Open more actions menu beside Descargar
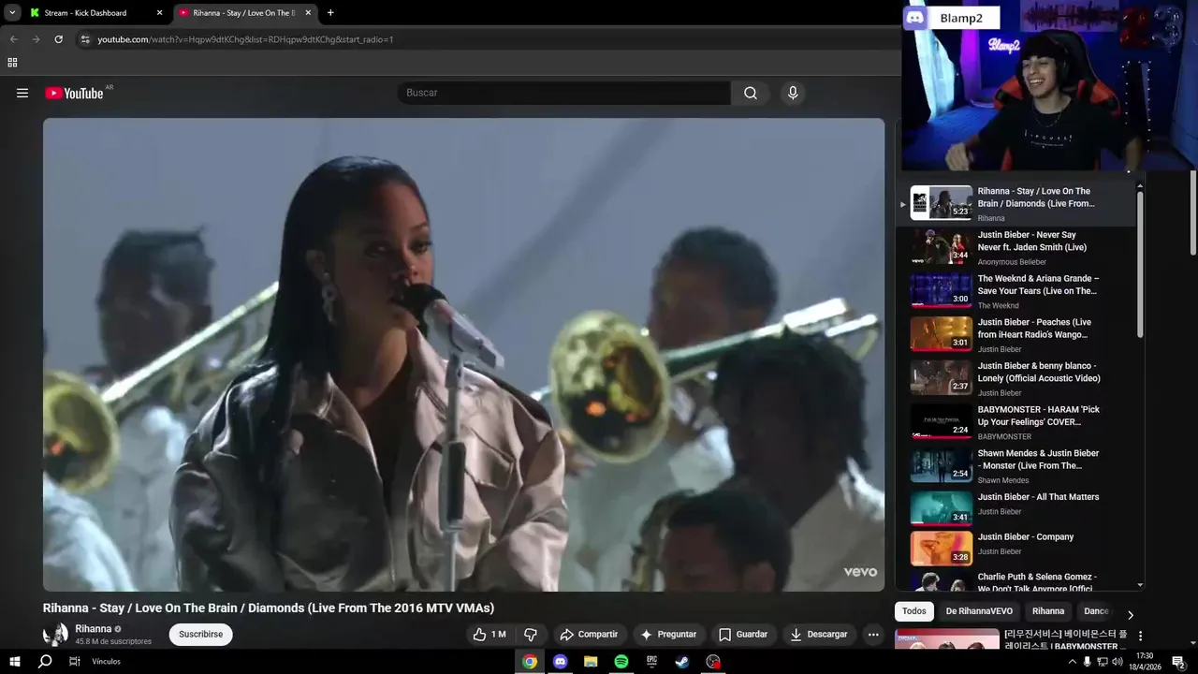Image resolution: width=1198 pixels, height=674 pixels. [x=872, y=634]
